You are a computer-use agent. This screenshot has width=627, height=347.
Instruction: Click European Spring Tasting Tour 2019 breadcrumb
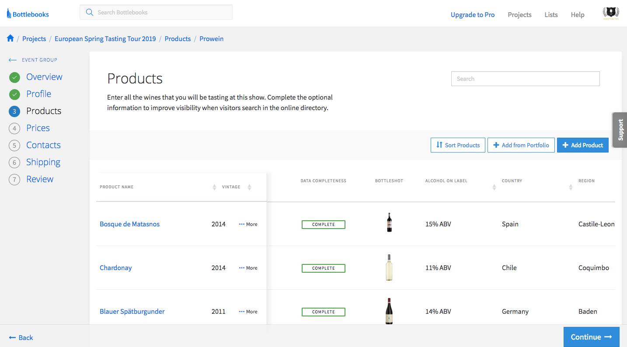point(105,38)
